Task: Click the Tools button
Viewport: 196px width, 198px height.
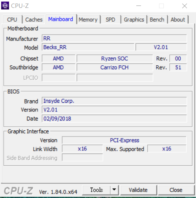Action: [x=96, y=190]
